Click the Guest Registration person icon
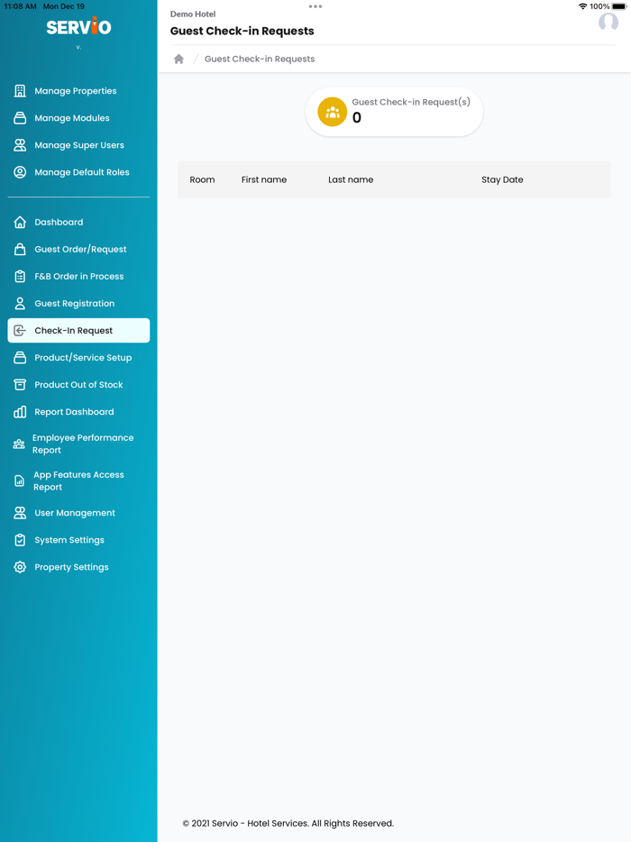The image size is (631, 842). pos(20,304)
